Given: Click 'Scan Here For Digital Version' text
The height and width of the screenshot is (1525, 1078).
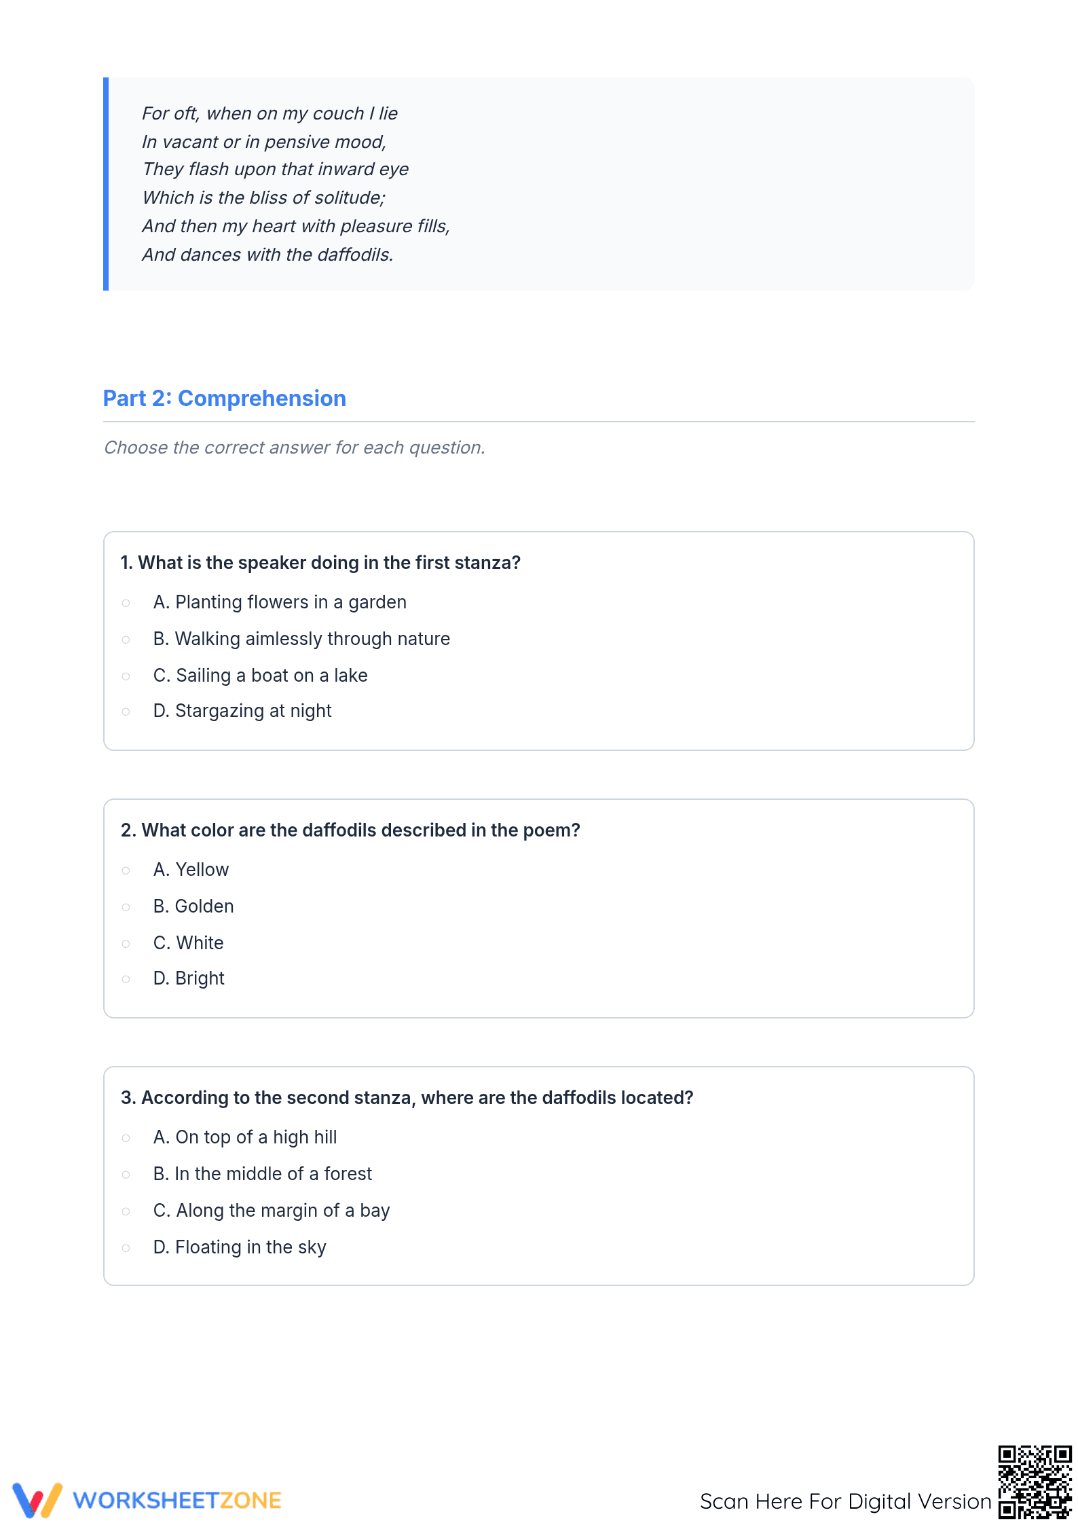Looking at the screenshot, I should pyautogui.click(x=846, y=1501).
